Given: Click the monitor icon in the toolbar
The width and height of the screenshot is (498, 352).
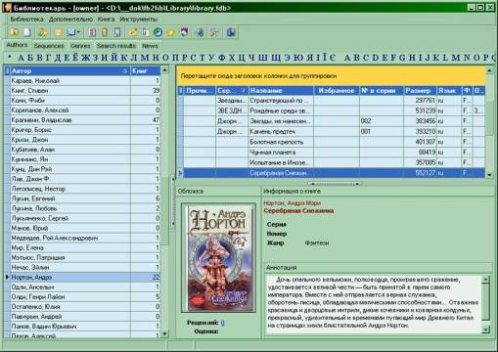Looking at the screenshot, I should coord(71,32).
